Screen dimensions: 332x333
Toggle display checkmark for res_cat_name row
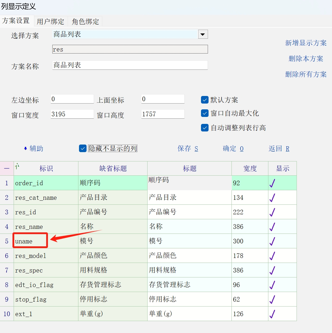tap(272, 197)
